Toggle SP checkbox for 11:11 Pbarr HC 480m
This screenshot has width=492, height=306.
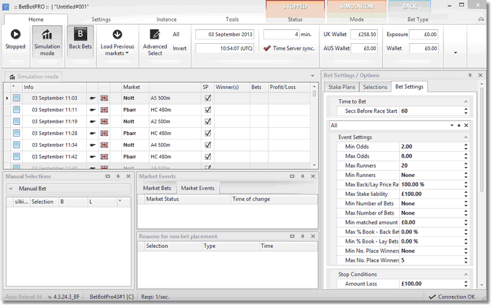tap(208, 109)
